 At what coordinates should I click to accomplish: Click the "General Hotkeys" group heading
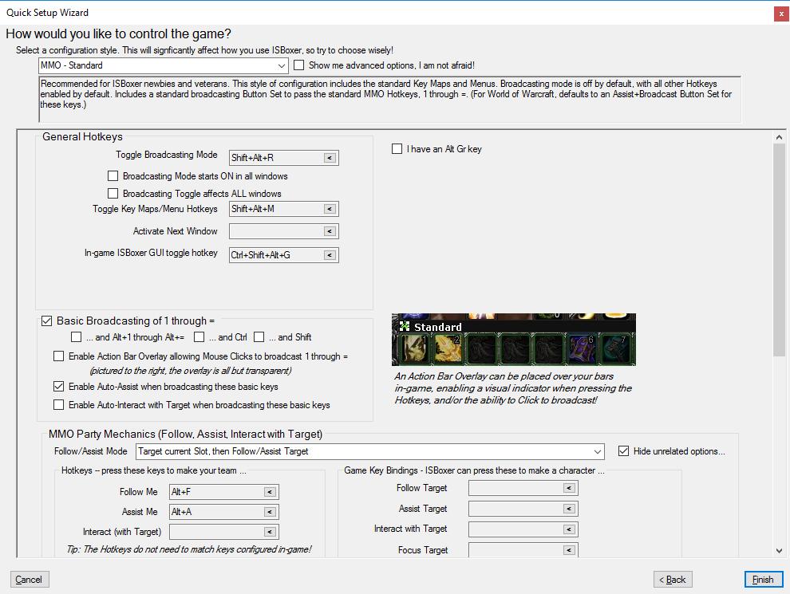click(82, 137)
